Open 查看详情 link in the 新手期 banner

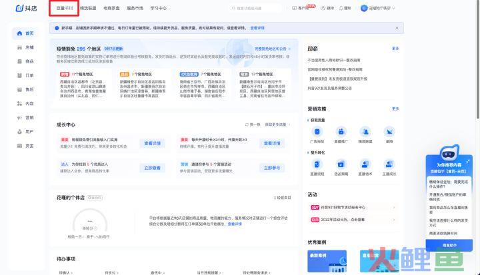[x=257, y=28]
